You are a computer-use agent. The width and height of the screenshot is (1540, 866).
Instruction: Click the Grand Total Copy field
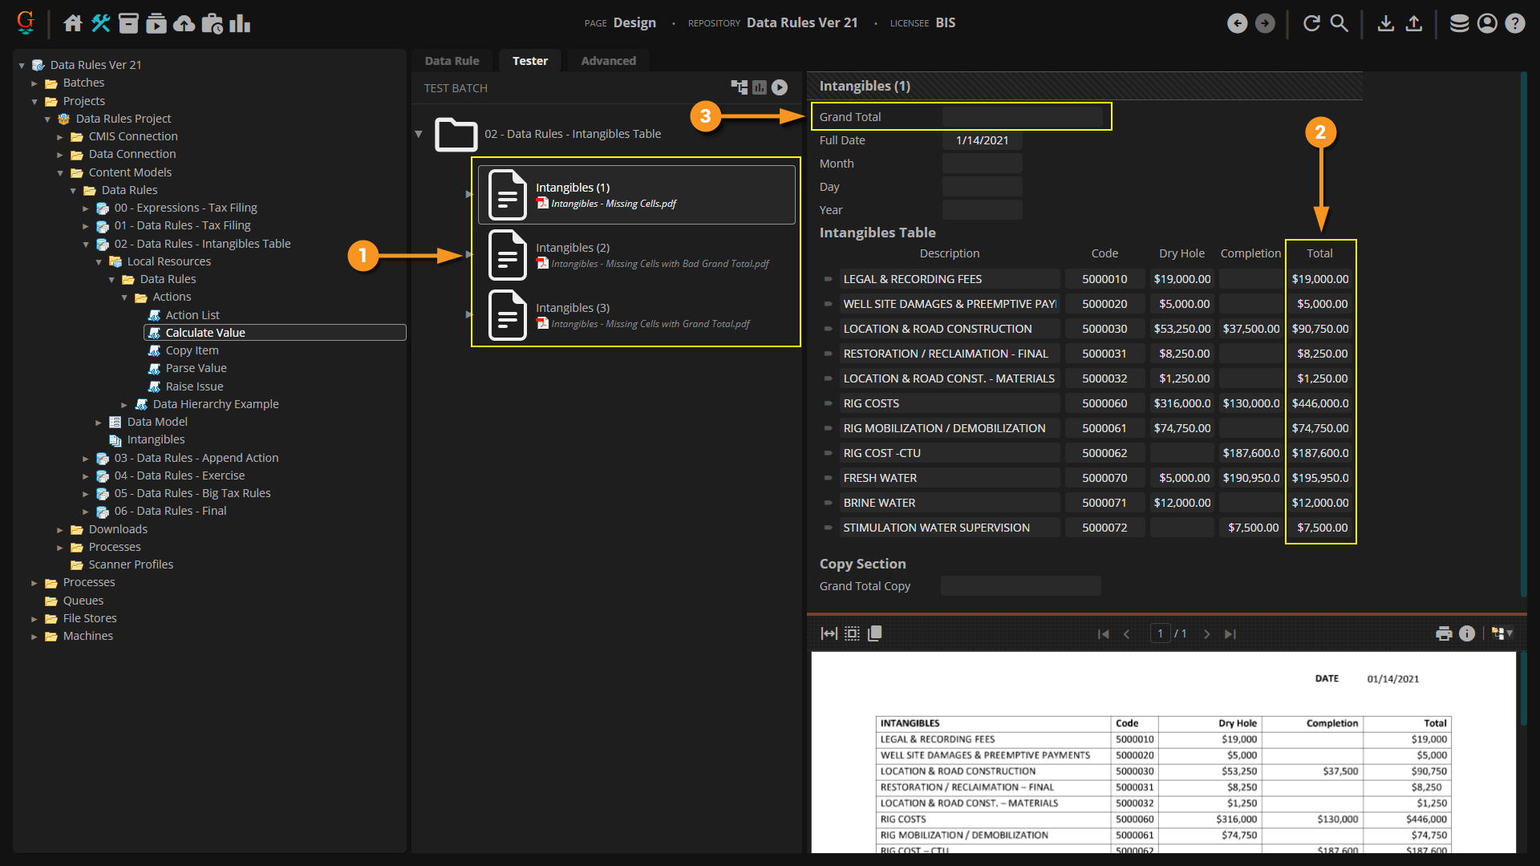[1020, 586]
